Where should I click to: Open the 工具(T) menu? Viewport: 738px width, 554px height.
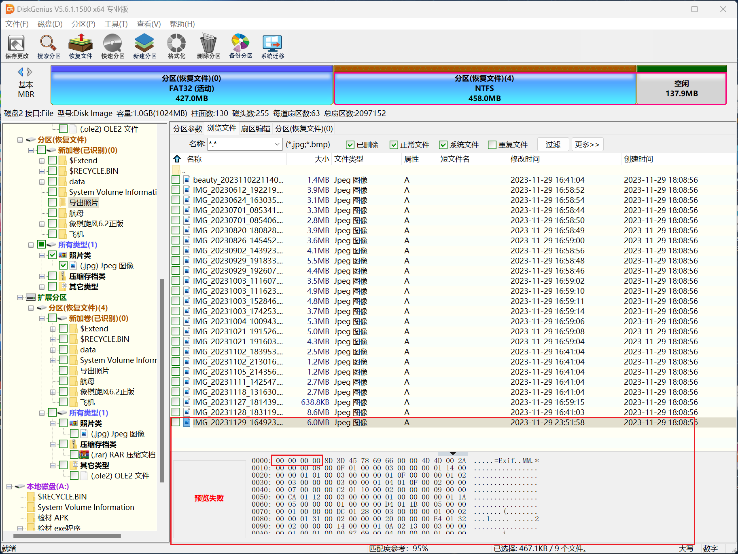[x=116, y=24]
